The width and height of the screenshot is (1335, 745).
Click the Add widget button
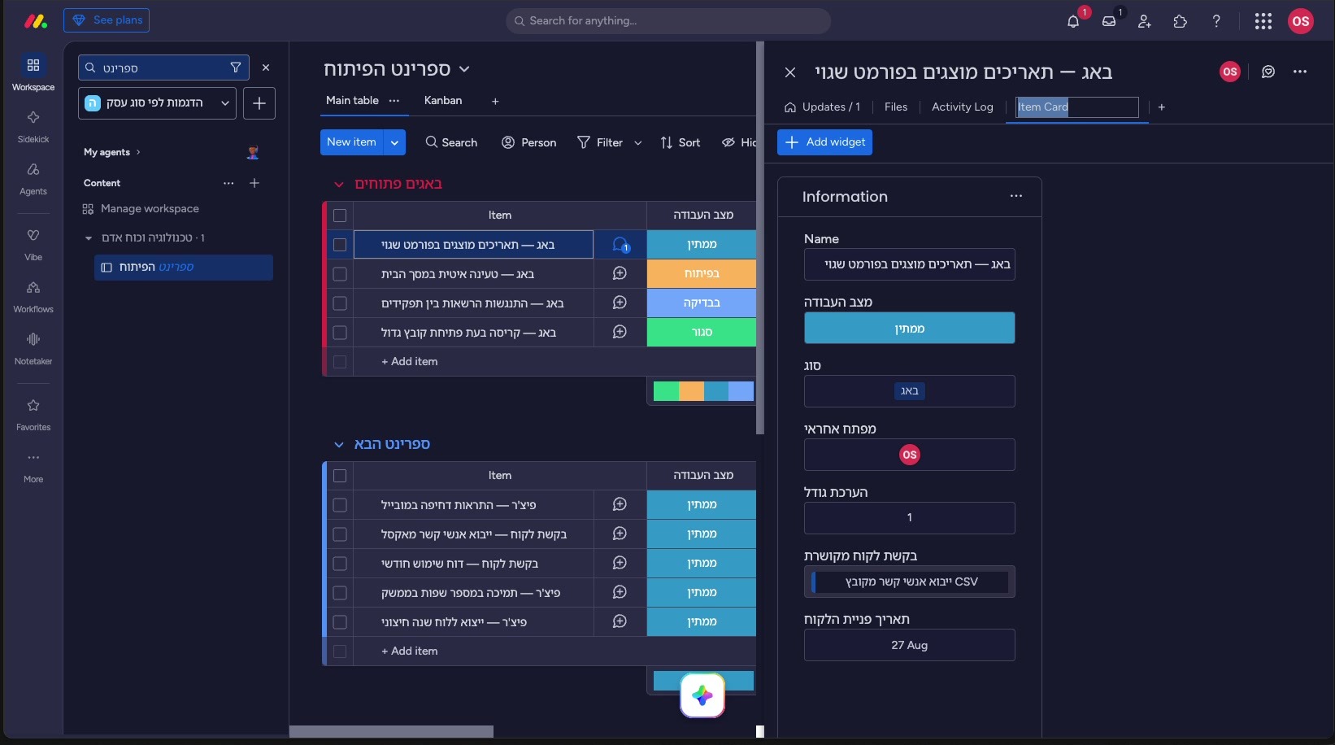(824, 142)
